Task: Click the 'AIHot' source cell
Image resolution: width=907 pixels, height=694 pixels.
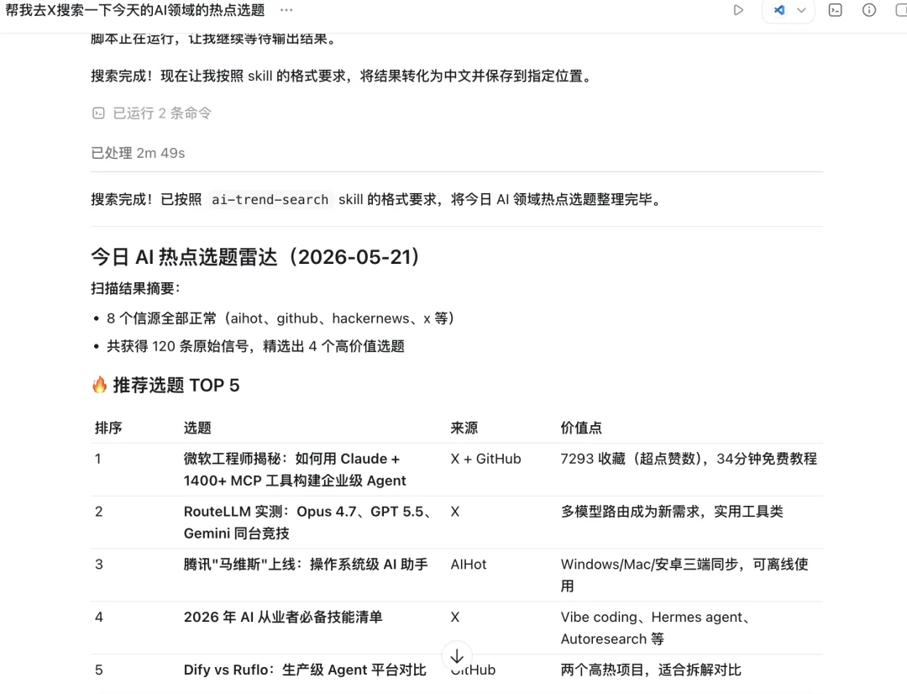Action: (x=469, y=565)
